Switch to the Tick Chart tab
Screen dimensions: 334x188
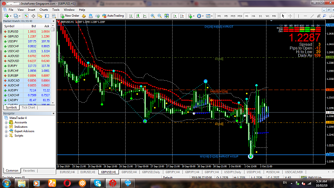[x=28, y=107]
